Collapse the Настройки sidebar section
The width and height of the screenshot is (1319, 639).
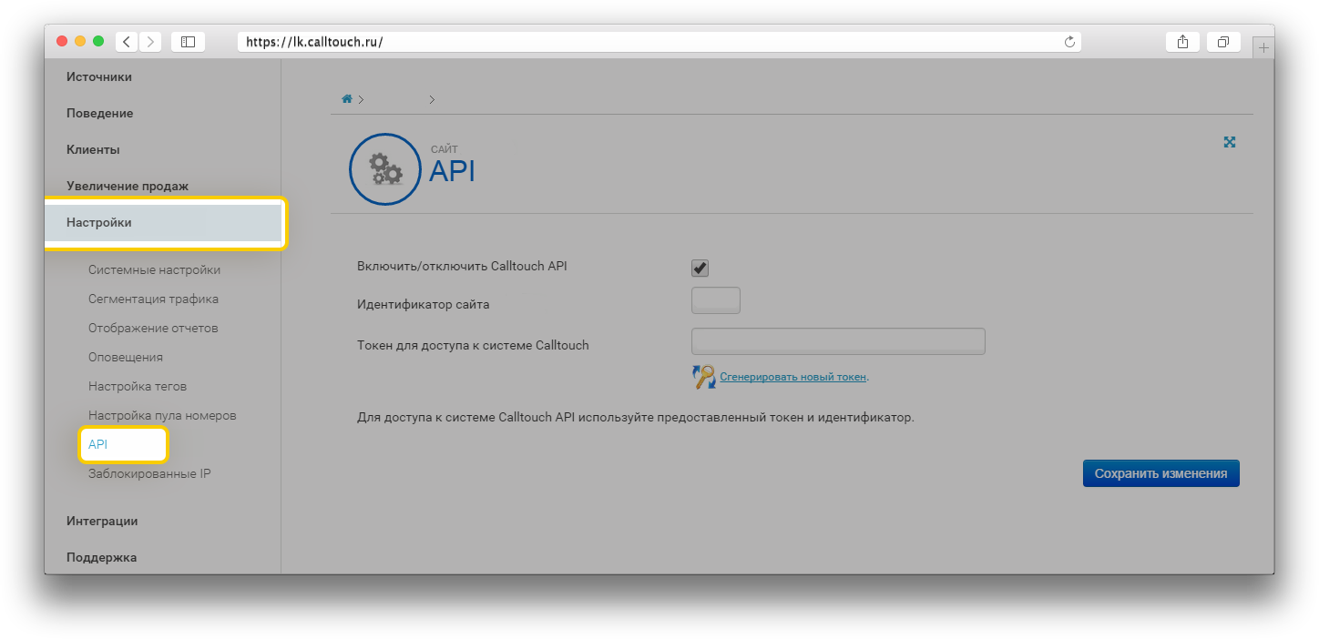tap(99, 223)
